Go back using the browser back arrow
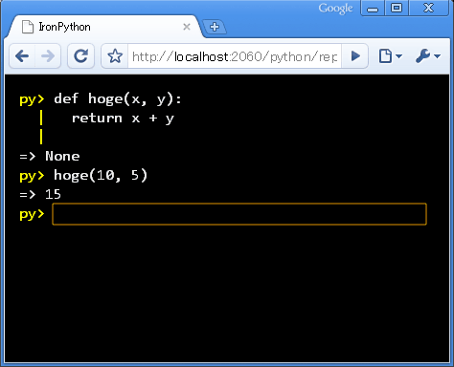Image resolution: width=454 pixels, height=367 pixels. tap(22, 56)
